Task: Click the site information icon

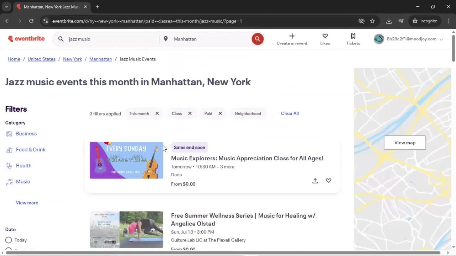Action: pyautogui.click(x=45, y=21)
